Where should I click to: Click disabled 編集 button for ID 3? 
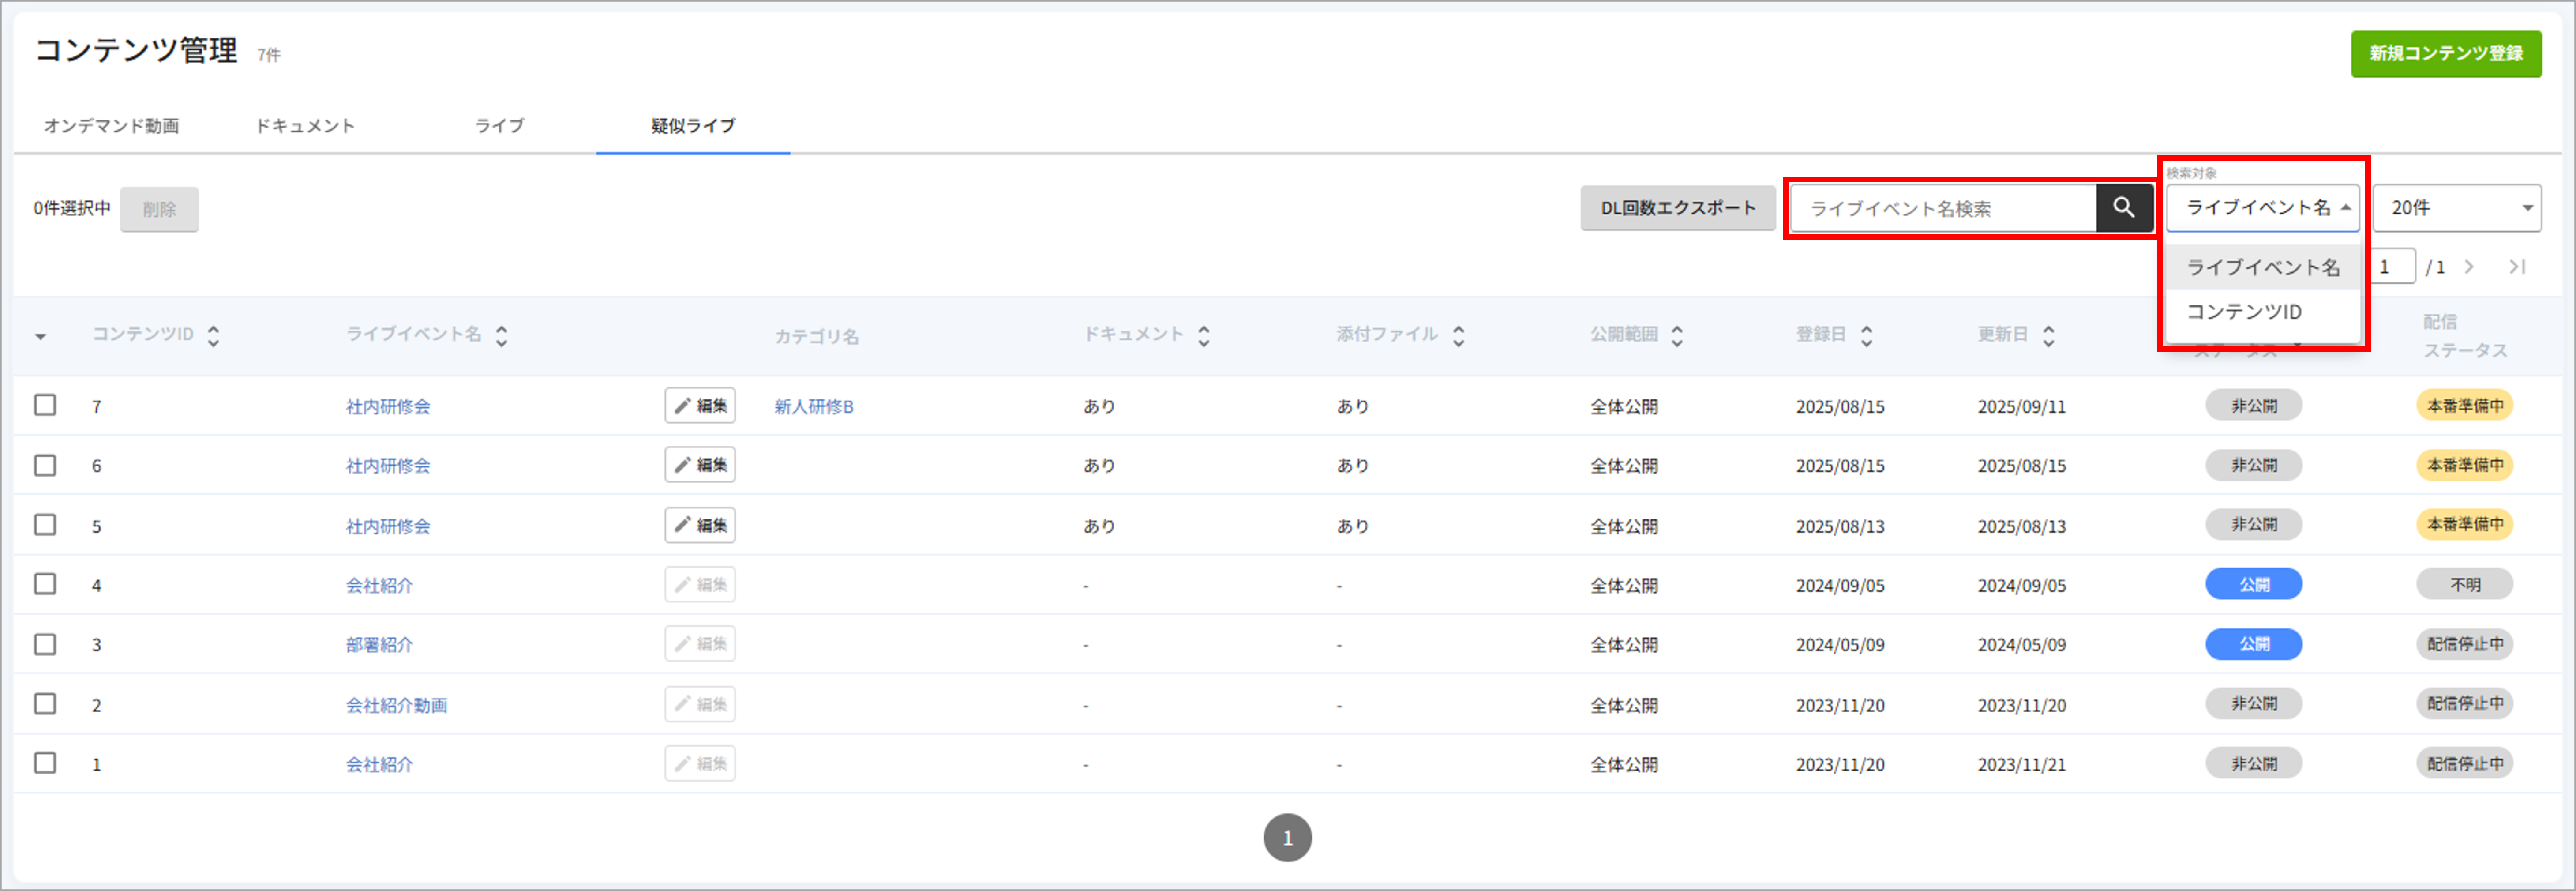tap(700, 644)
